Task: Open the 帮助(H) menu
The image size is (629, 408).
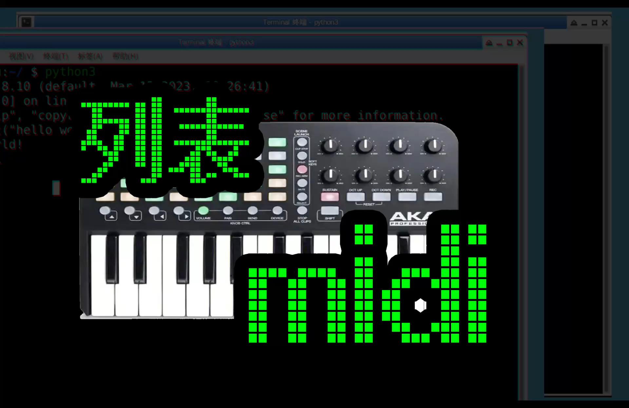Action: pos(125,57)
